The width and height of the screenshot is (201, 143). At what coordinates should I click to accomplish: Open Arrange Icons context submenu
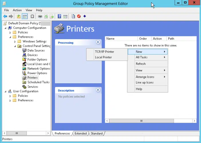147,77
